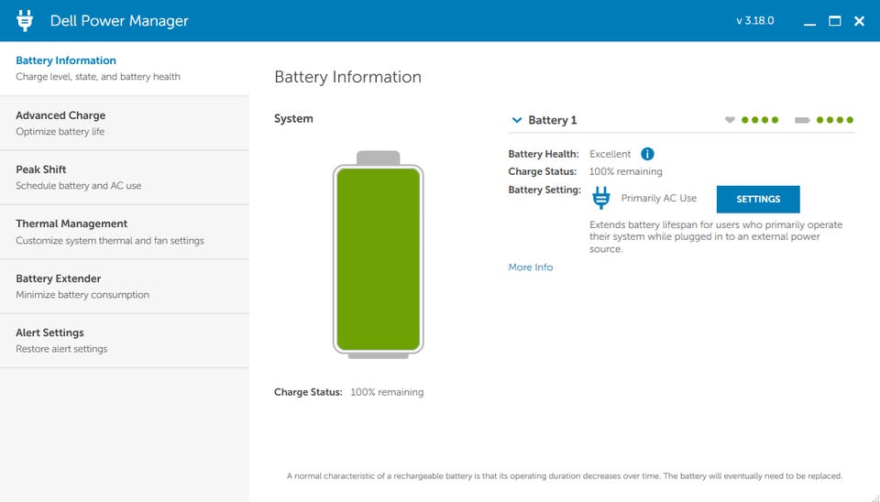Click '100% remaining' below the system battery
Image resolution: width=880 pixels, height=502 pixels.
click(x=387, y=392)
